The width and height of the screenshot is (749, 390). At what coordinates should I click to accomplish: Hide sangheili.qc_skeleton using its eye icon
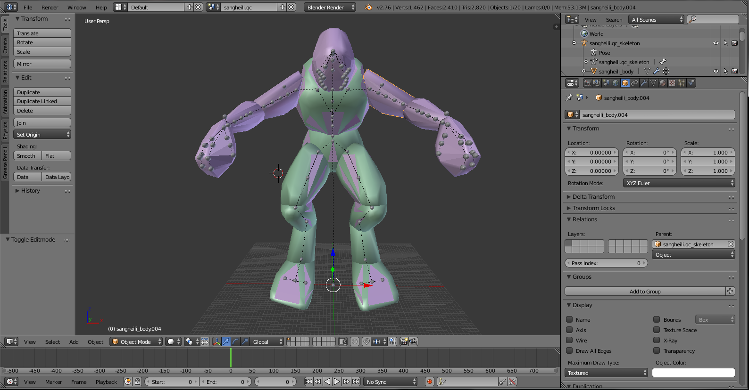[x=716, y=43]
